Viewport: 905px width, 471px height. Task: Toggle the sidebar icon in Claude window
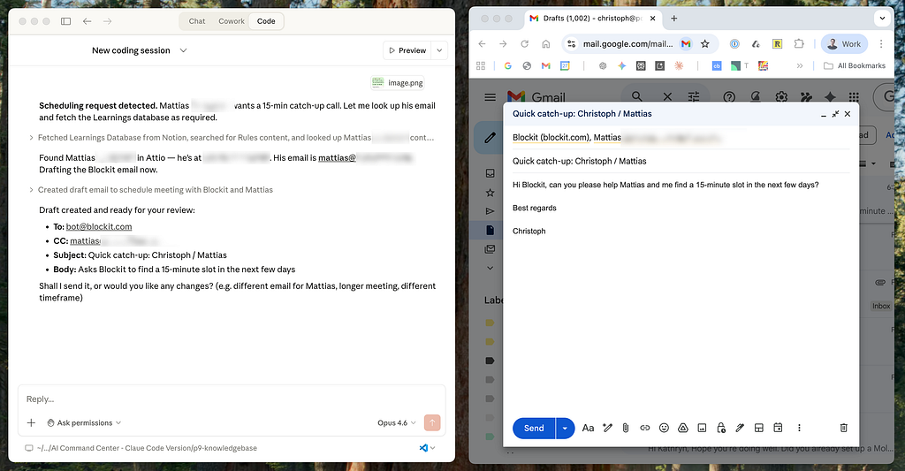point(65,21)
